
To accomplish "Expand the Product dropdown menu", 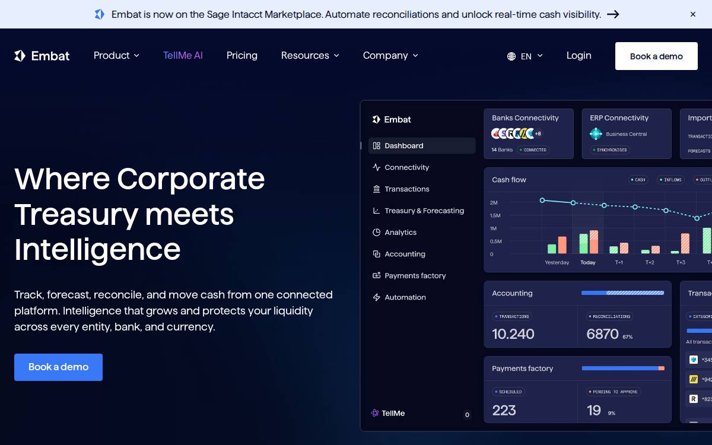I will coord(116,55).
